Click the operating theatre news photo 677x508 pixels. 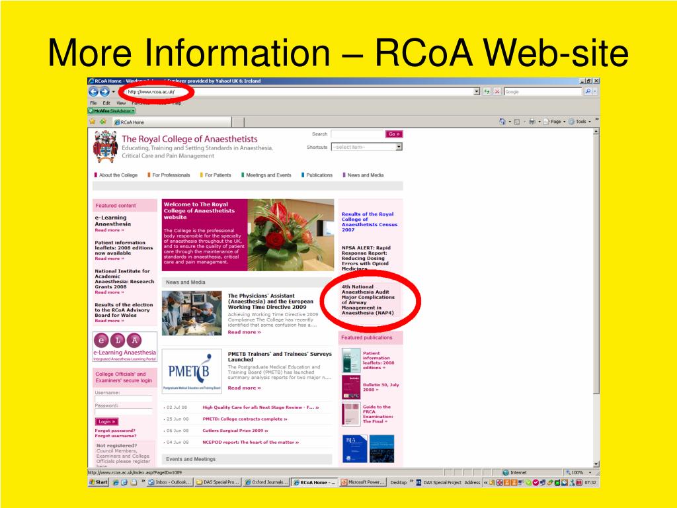(x=192, y=313)
